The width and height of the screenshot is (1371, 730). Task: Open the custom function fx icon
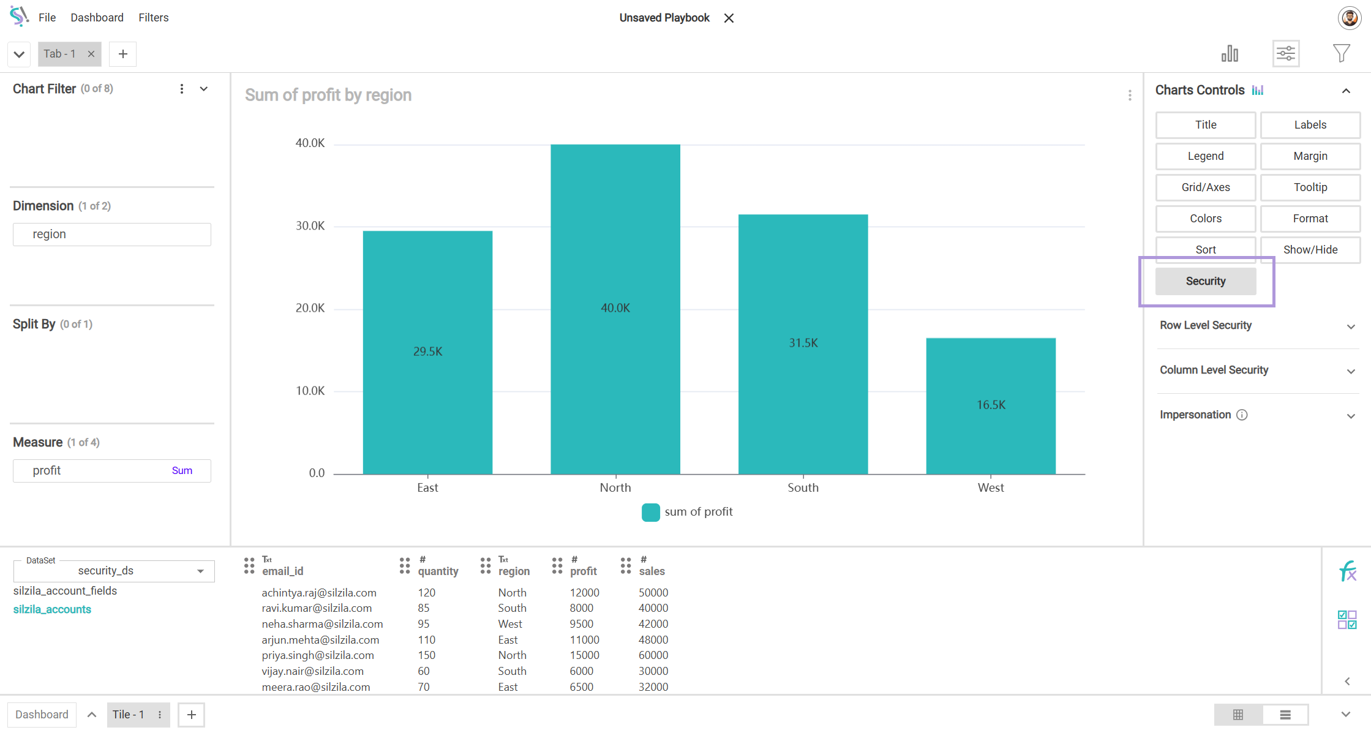[x=1347, y=571]
